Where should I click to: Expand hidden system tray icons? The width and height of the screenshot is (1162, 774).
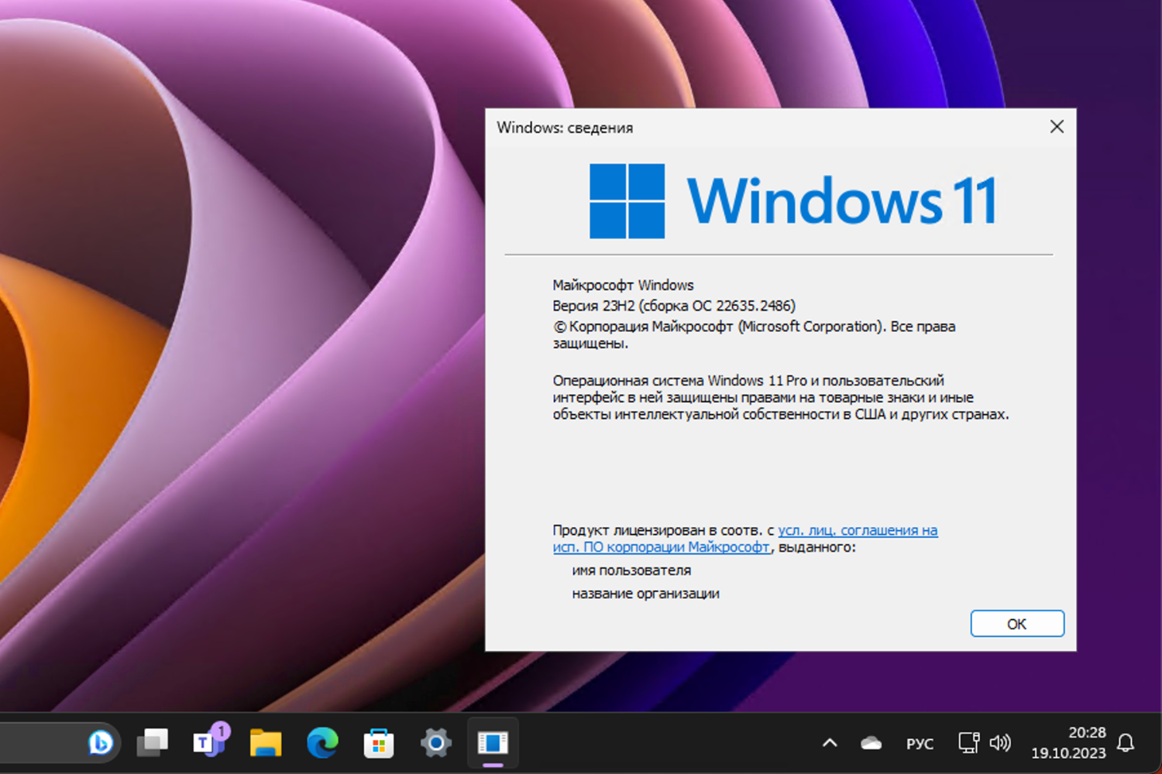pos(831,744)
